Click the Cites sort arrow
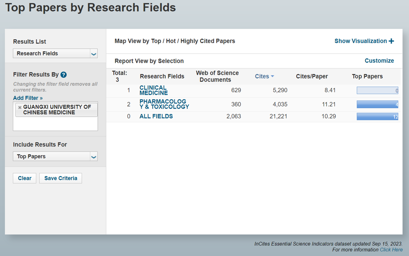Viewport: 409px width, 256px height. point(273,77)
